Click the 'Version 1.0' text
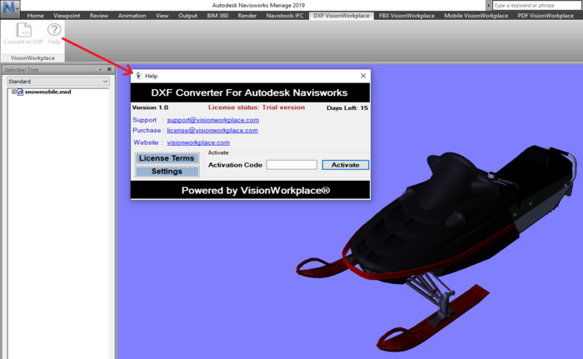The width and height of the screenshot is (583, 359). coord(150,107)
